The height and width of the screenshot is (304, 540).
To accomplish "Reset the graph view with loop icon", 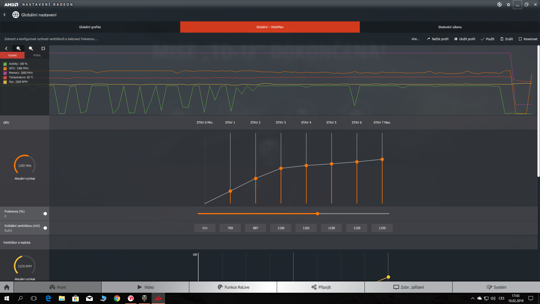I will click(43, 48).
